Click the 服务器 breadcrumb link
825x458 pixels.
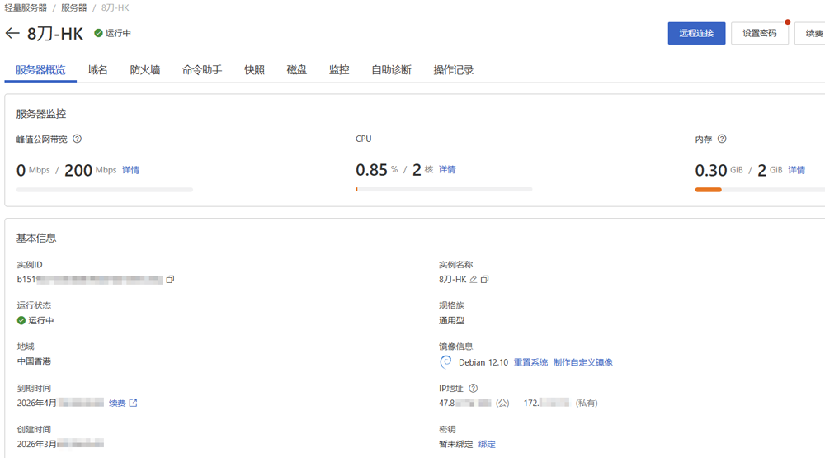pos(73,7)
